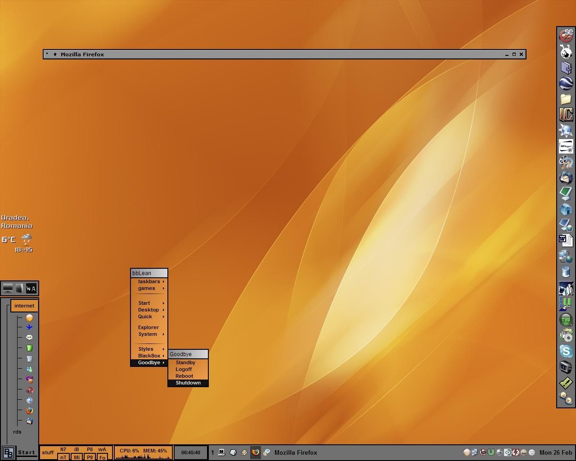
Task: Click the bbLean menu title
Action: click(x=149, y=273)
